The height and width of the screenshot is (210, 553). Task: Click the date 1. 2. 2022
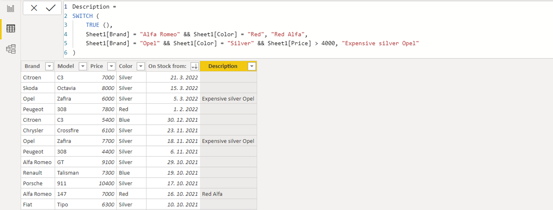(x=173, y=109)
